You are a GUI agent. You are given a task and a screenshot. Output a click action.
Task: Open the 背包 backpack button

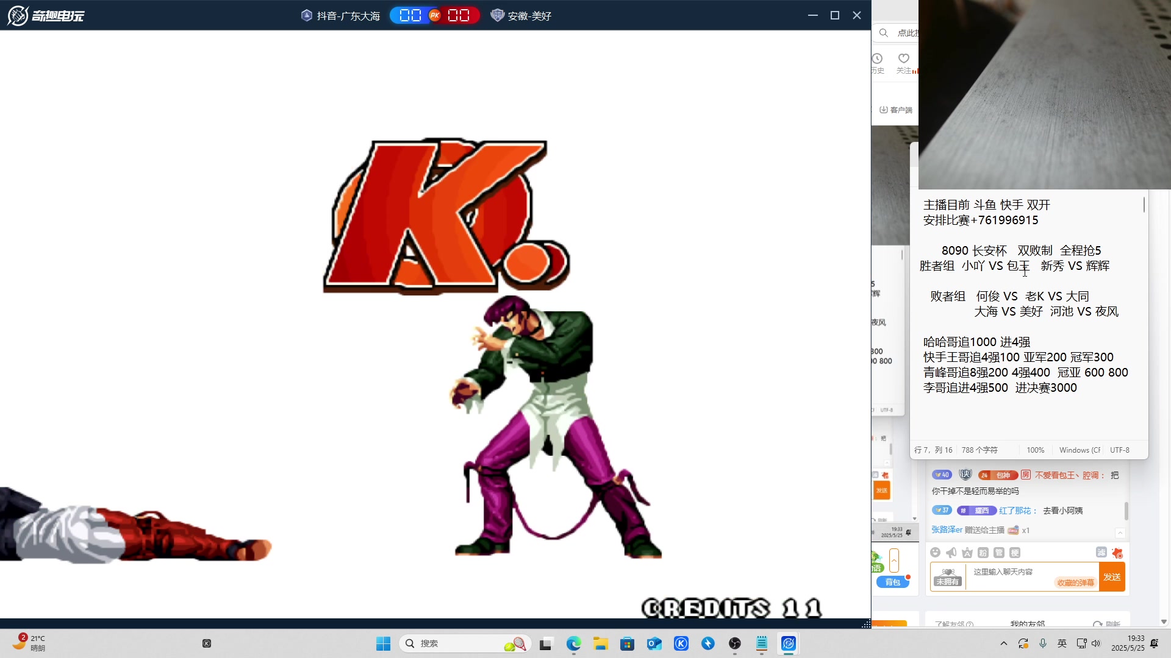893,582
